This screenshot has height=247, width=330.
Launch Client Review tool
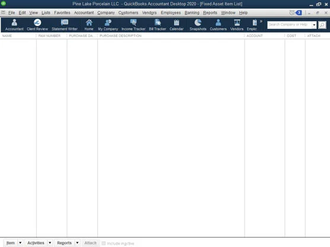pos(37,25)
